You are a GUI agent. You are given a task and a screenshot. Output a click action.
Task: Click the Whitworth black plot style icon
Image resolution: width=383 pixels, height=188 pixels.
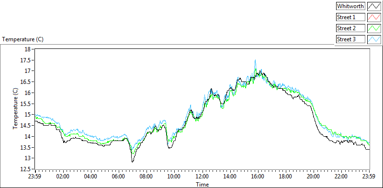pyautogui.click(x=374, y=6)
